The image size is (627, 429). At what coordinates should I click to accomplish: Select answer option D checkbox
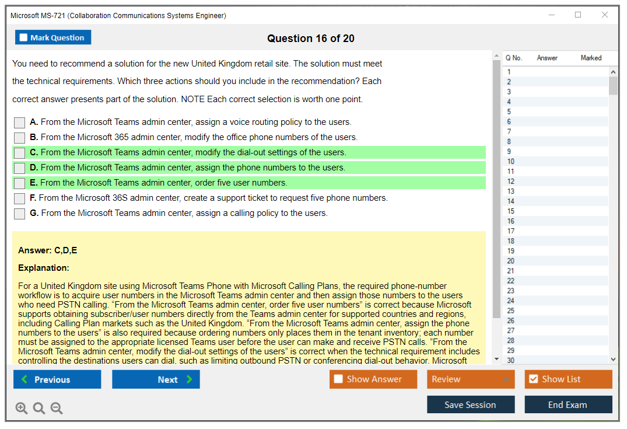tap(19, 168)
